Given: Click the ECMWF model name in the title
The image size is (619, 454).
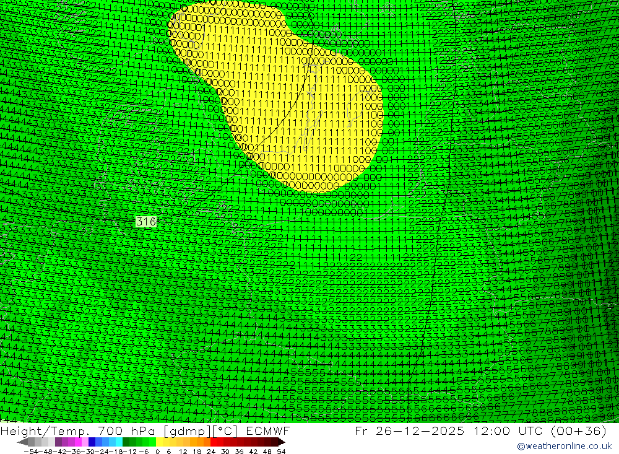Looking at the screenshot, I should click(268, 430).
